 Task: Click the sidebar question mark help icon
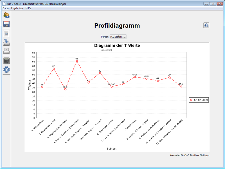click(6, 70)
